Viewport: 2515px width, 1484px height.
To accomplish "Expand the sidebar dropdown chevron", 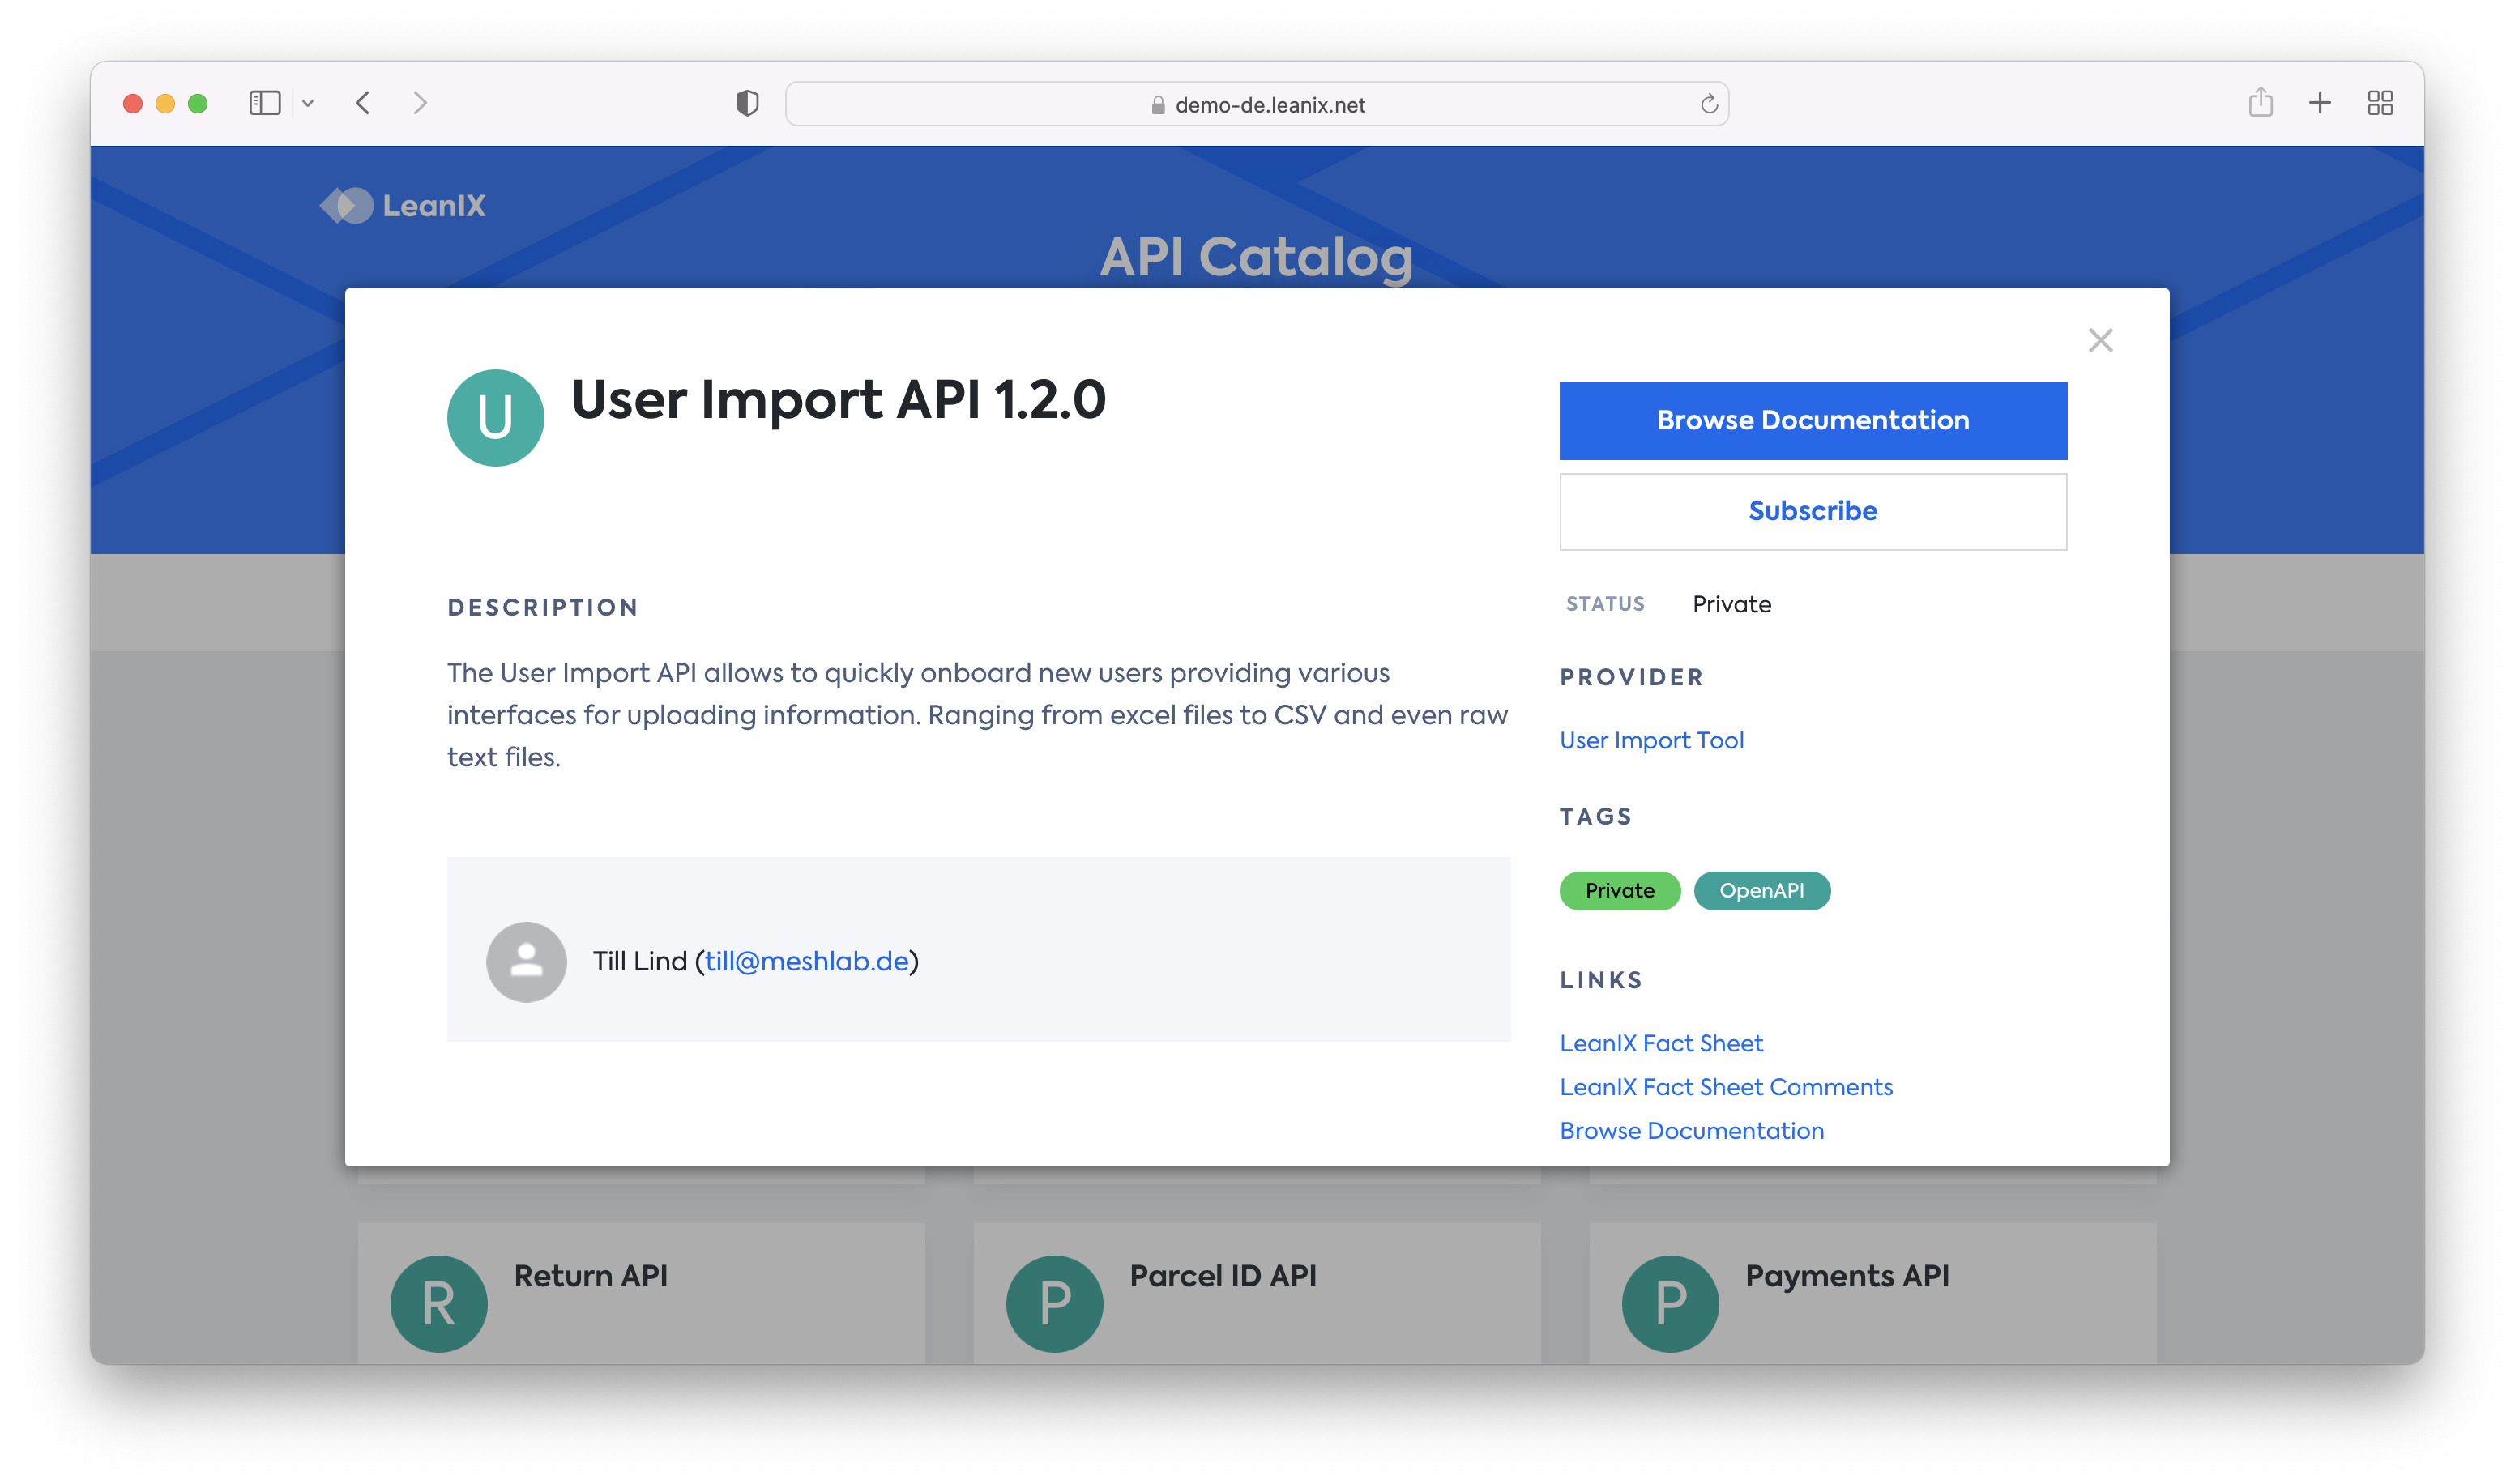I will click(x=308, y=103).
